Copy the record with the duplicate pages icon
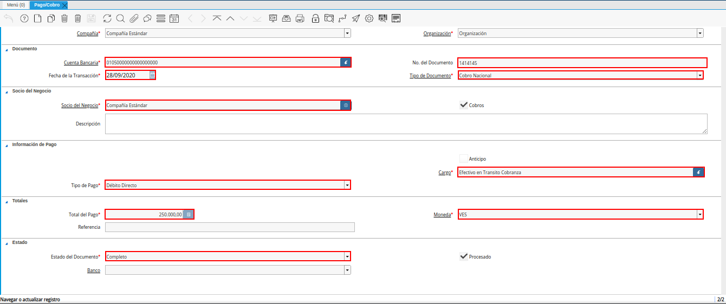Screen dimensions: 726x304 pos(51,18)
